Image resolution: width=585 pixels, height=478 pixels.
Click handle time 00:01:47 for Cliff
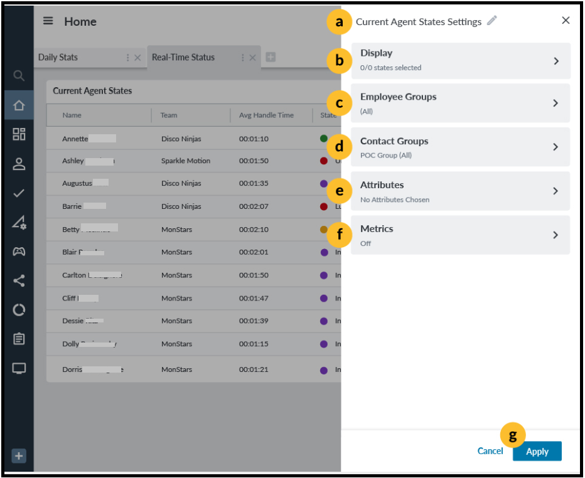pos(254,299)
